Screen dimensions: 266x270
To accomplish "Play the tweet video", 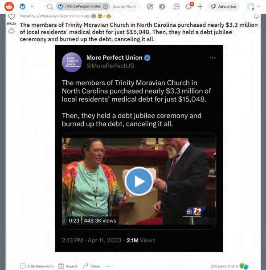I will (139, 181).
